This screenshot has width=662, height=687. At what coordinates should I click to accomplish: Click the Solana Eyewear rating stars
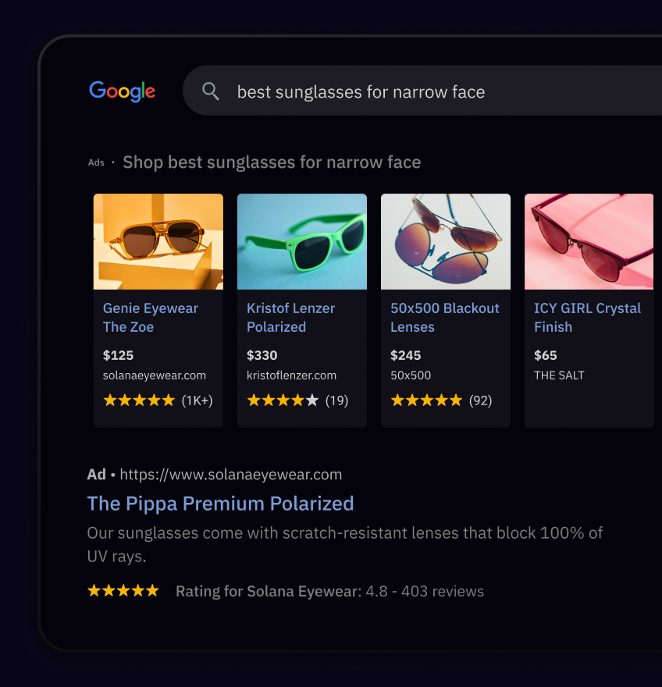click(x=123, y=591)
